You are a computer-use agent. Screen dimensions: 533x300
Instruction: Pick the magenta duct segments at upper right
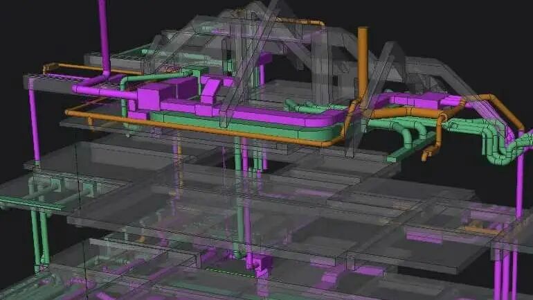422,100
